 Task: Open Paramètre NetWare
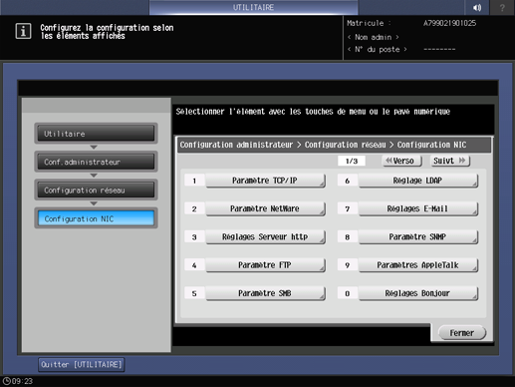click(x=265, y=208)
